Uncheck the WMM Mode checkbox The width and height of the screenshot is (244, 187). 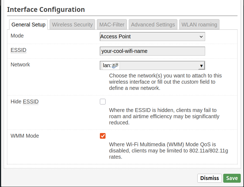[103, 136]
